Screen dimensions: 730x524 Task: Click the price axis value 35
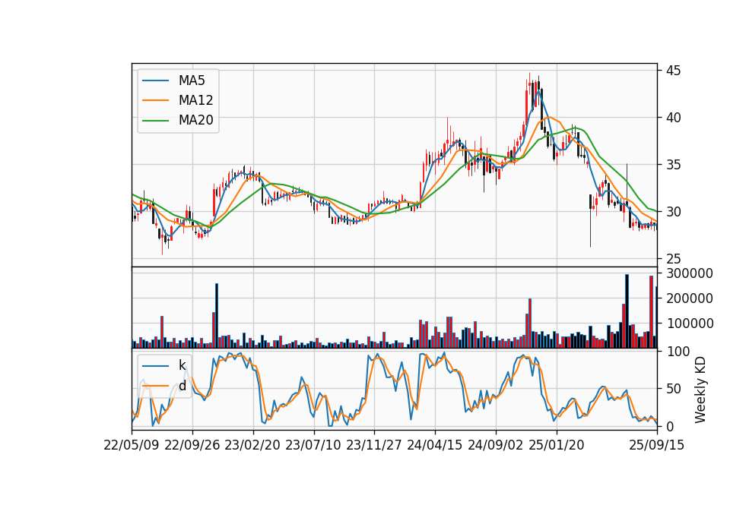tap(673, 165)
